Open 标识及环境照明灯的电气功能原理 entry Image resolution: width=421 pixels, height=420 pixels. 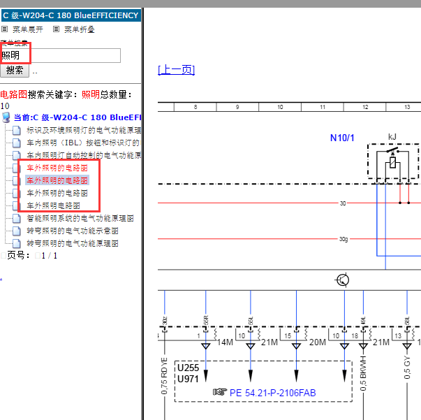(84, 130)
